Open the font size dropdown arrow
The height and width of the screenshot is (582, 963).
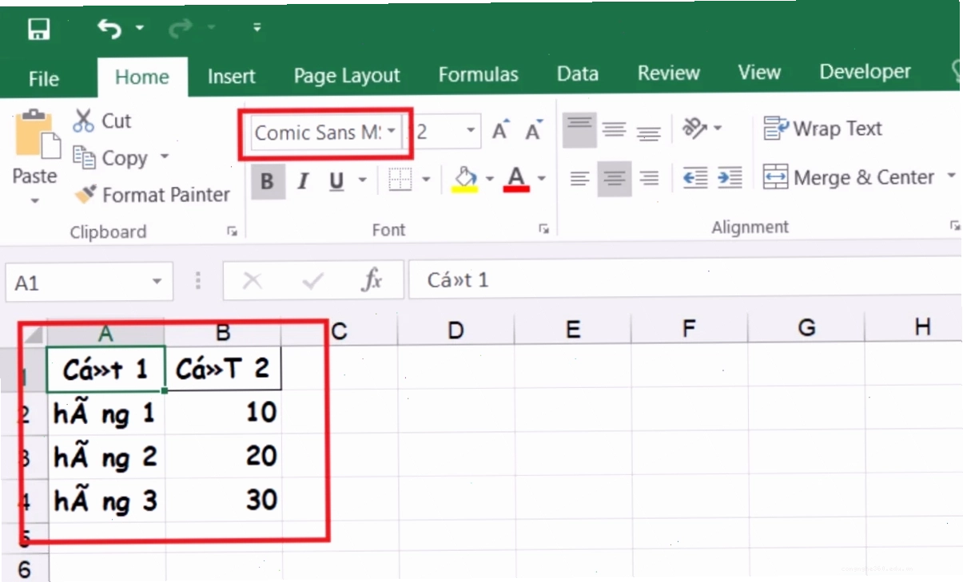[471, 131]
